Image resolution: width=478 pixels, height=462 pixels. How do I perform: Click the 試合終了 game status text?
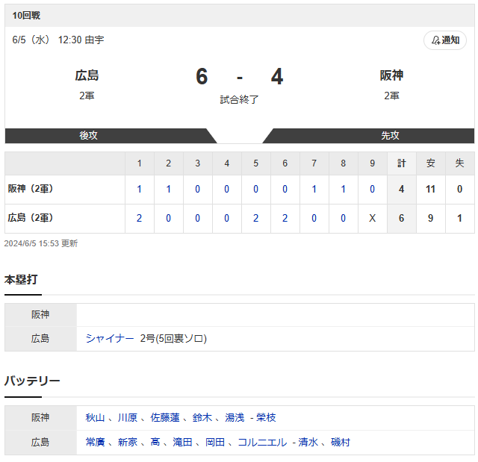[239, 99]
